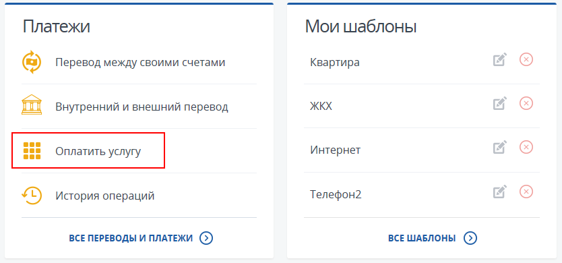This screenshot has width=562, height=263.
Task: Click arrow circle next to ВСЕ ШАБЛОНЫ
Action: tap(470, 238)
